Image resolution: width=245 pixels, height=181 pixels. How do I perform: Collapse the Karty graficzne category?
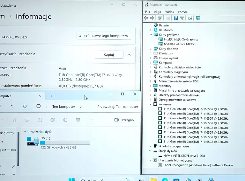click(x=151, y=35)
